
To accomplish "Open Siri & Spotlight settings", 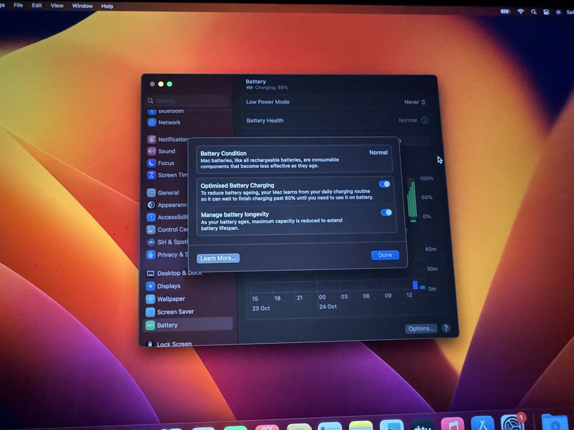I will tap(167, 242).
